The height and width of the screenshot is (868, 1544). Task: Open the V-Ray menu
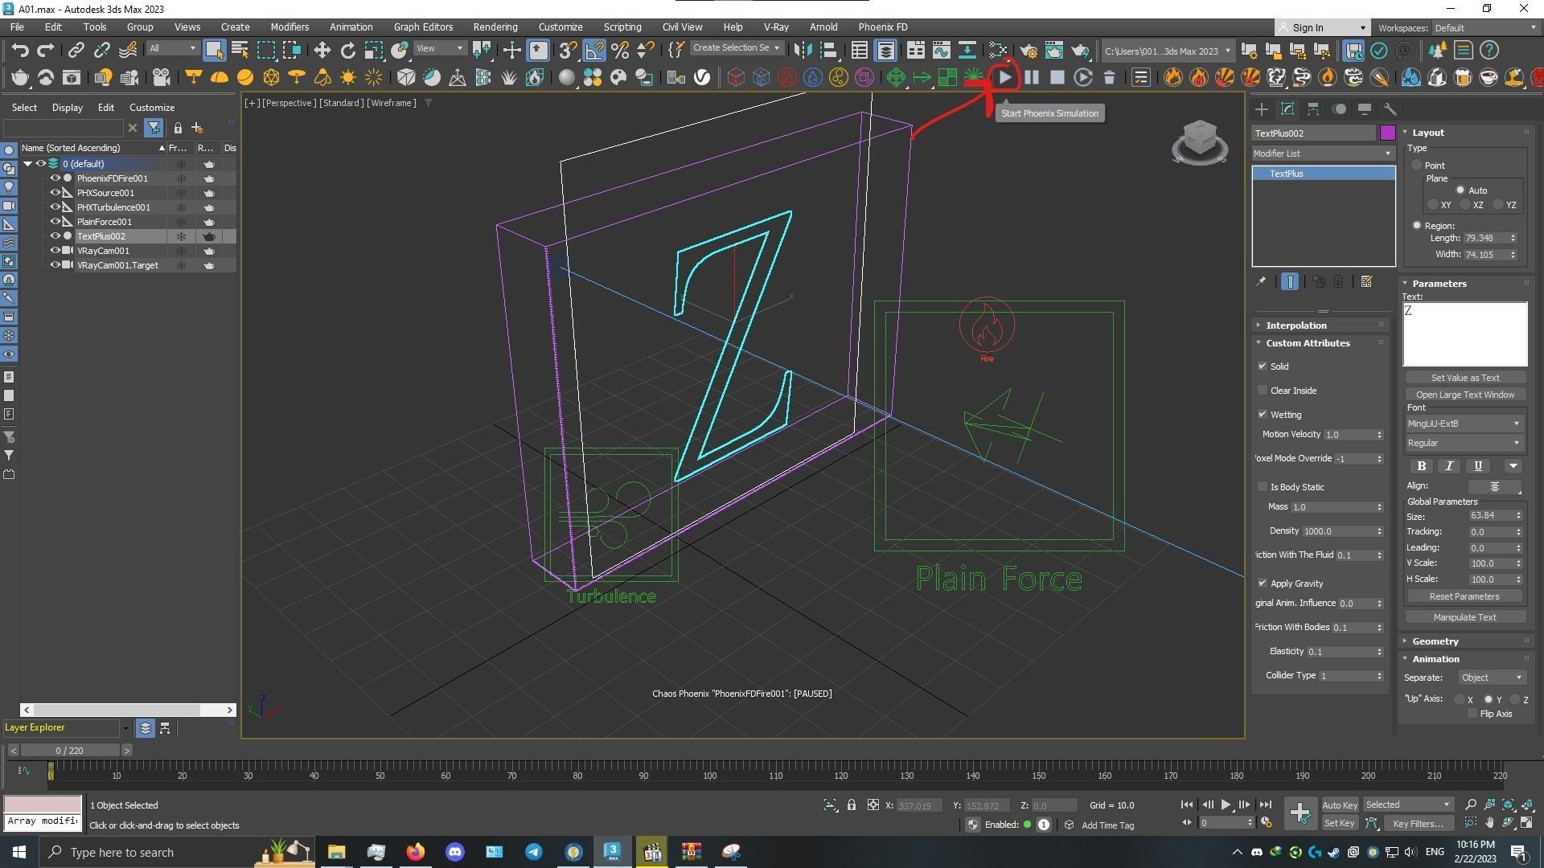(x=775, y=27)
